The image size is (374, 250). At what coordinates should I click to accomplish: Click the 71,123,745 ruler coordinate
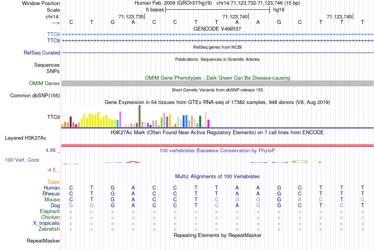pos(339,16)
